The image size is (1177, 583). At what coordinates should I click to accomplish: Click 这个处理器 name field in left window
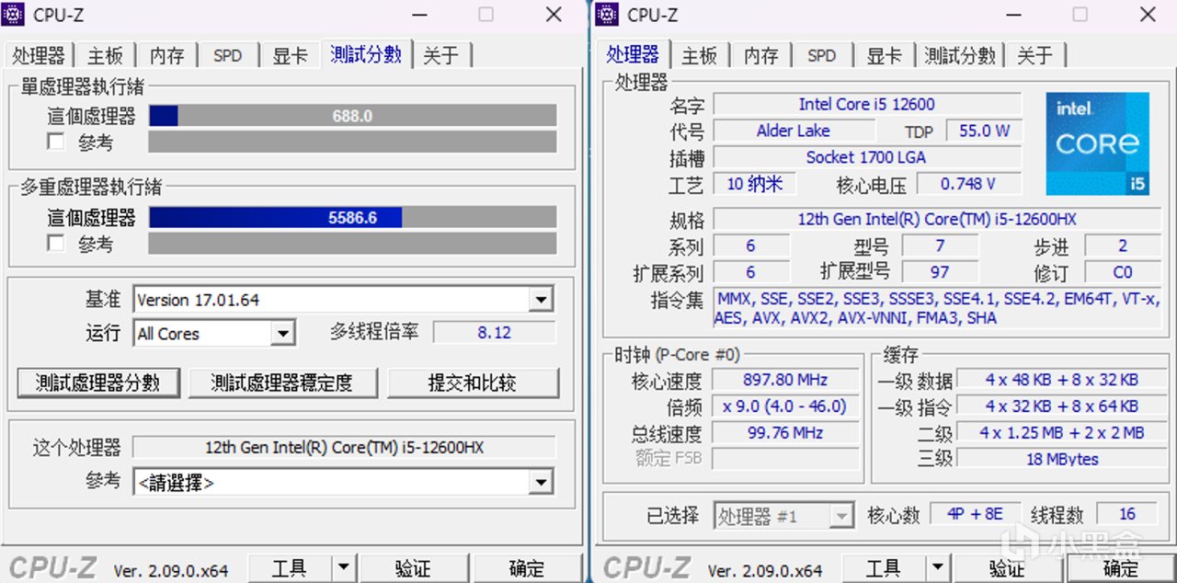(x=344, y=448)
